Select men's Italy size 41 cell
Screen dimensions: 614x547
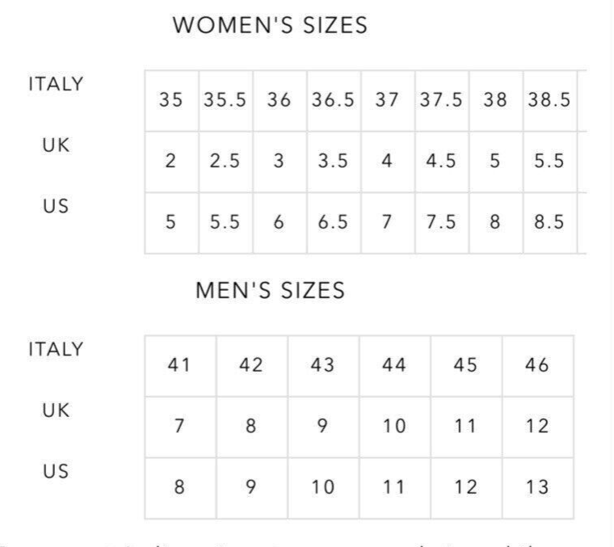(180, 366)
